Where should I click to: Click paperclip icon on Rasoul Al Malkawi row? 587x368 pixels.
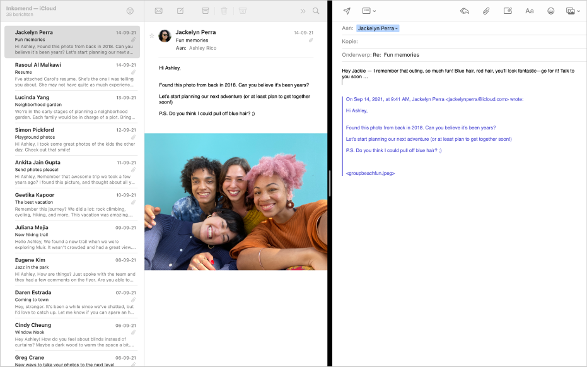[x=133, y=72]
